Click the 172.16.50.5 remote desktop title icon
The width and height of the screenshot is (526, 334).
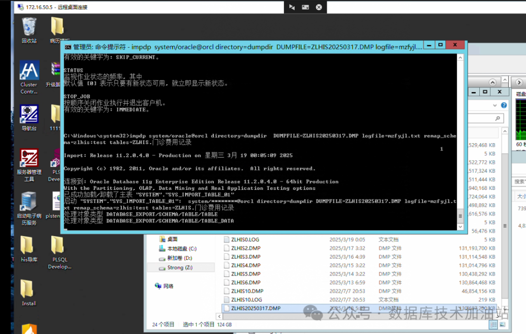click(21, 7)
